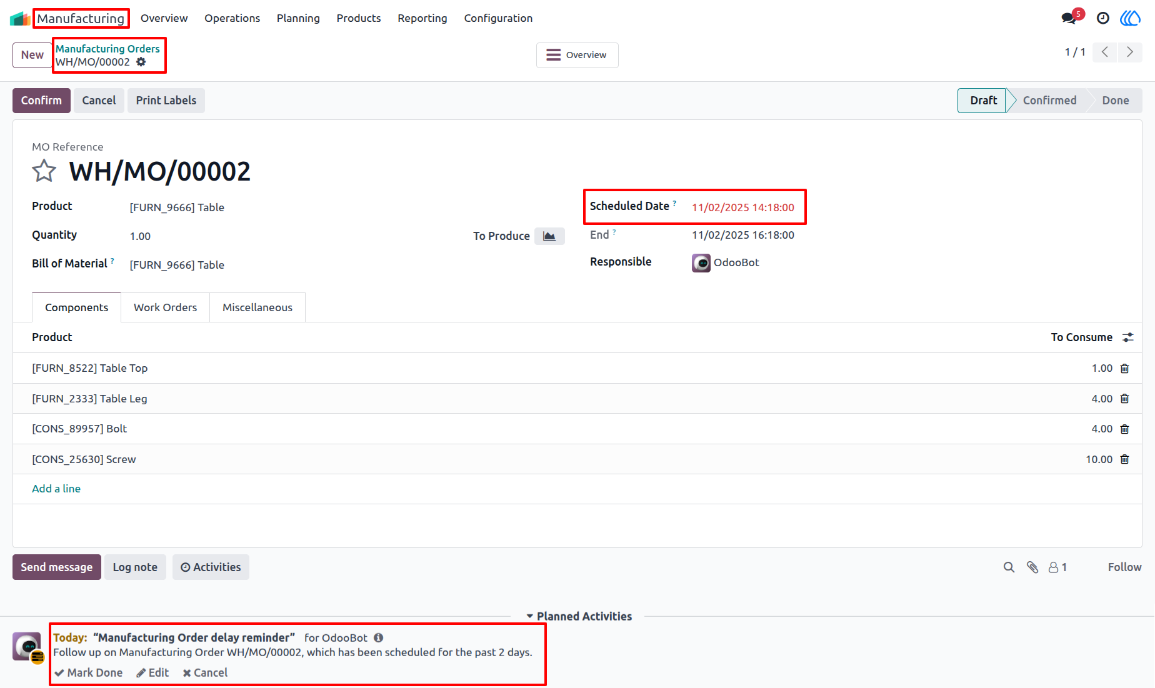The width and height of the screenshot is (1155, 688).
Task: Open Manufacturing Orders breadcrumb link
Action: (107, 49)
